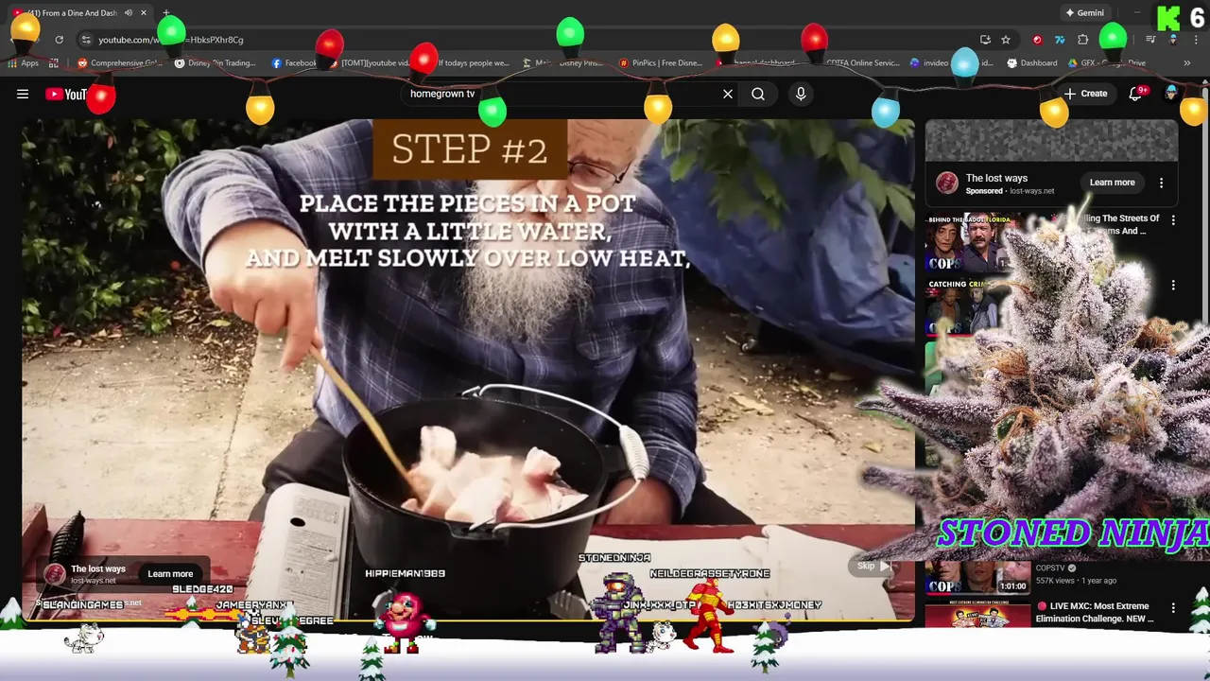Screen dimensions: 1210x681
Task: Mute the tab via speaker icon
Action: (129, 13)
